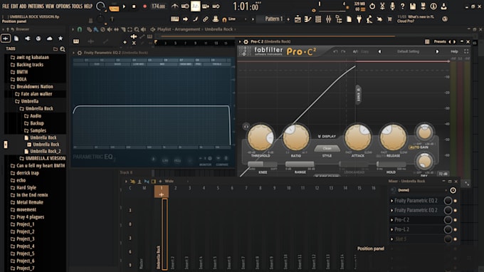Toggle Playlist magnet snap icon
This screenshot has width=484, height=272.
click(x=80, y=30)
